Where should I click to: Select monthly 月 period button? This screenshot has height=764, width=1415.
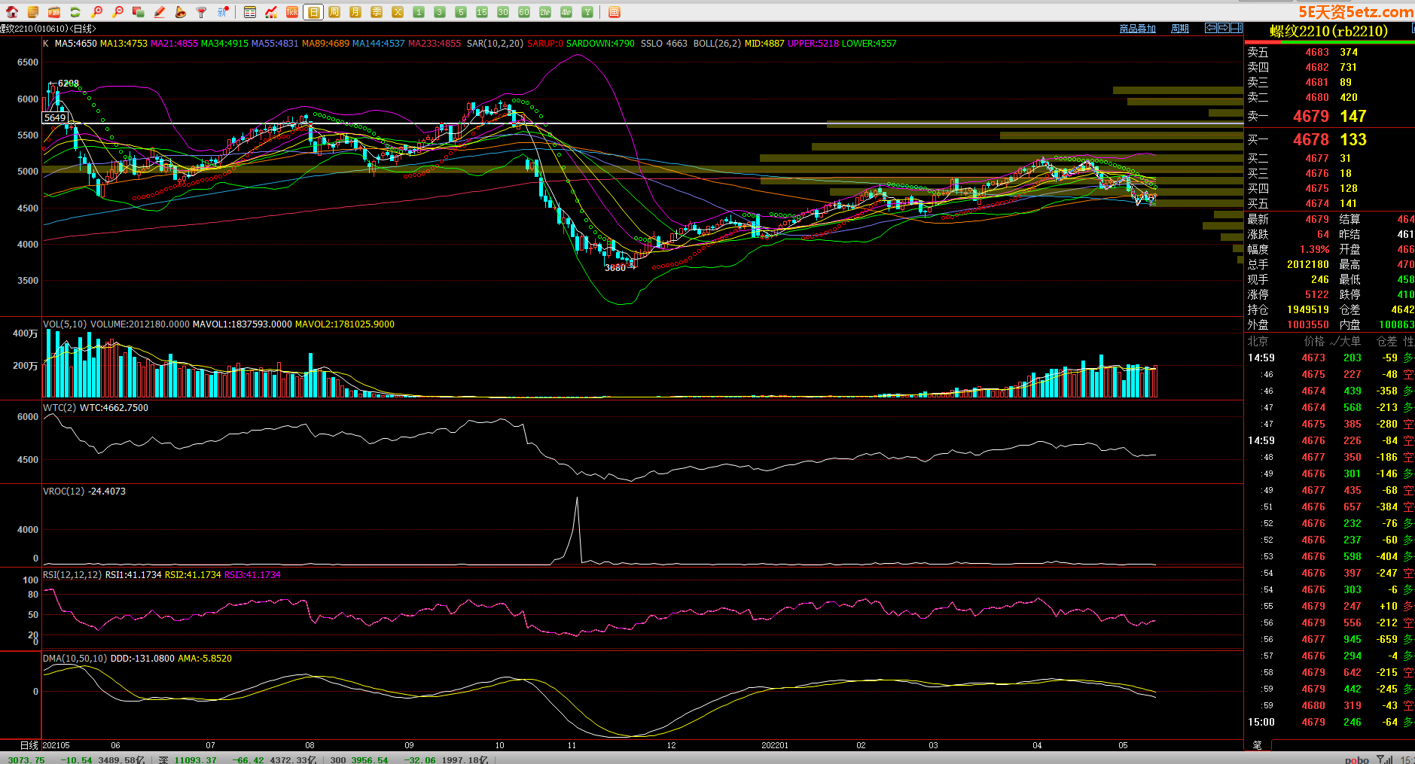(x=355, y=12)
